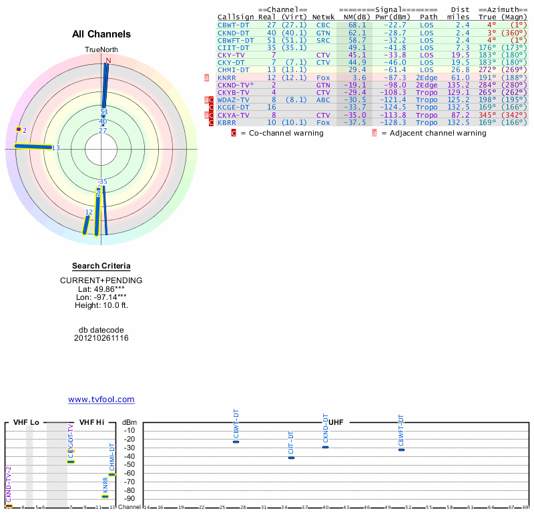Click the Pwr(dBm) value -22.7

tap(395, 25)
